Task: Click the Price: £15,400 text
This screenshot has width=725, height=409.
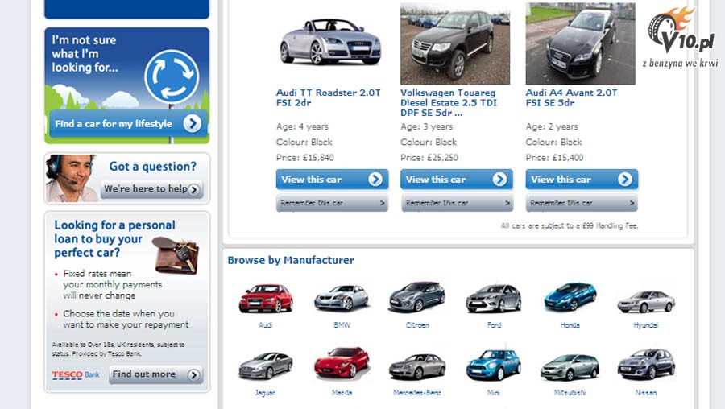Action: click(554, 158)
